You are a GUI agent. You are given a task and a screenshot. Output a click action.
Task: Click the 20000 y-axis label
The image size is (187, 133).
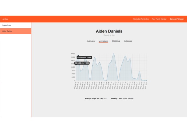pyautogui.click(x=73, y=54)
